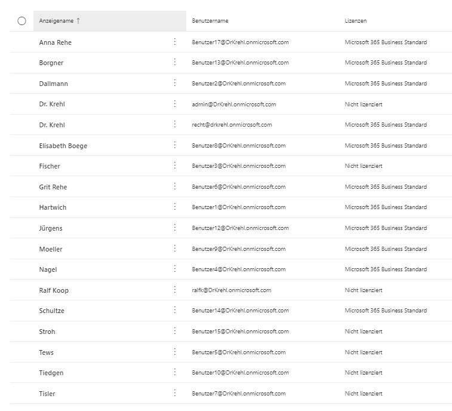The width and height of the screenshot is (452, 411).
Task: Click the Benutzername column header
Action: pyautogui.click(x=210, y=21)
